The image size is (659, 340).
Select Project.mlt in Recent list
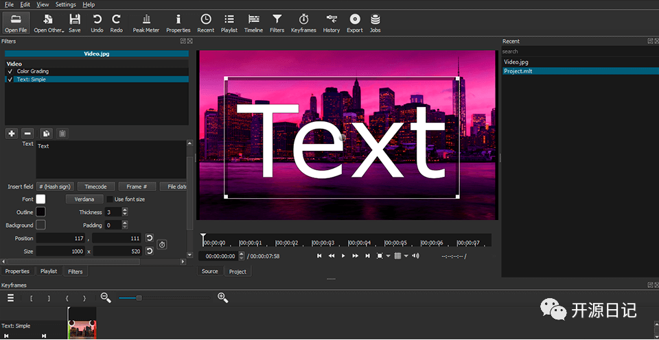pos(518,71)
